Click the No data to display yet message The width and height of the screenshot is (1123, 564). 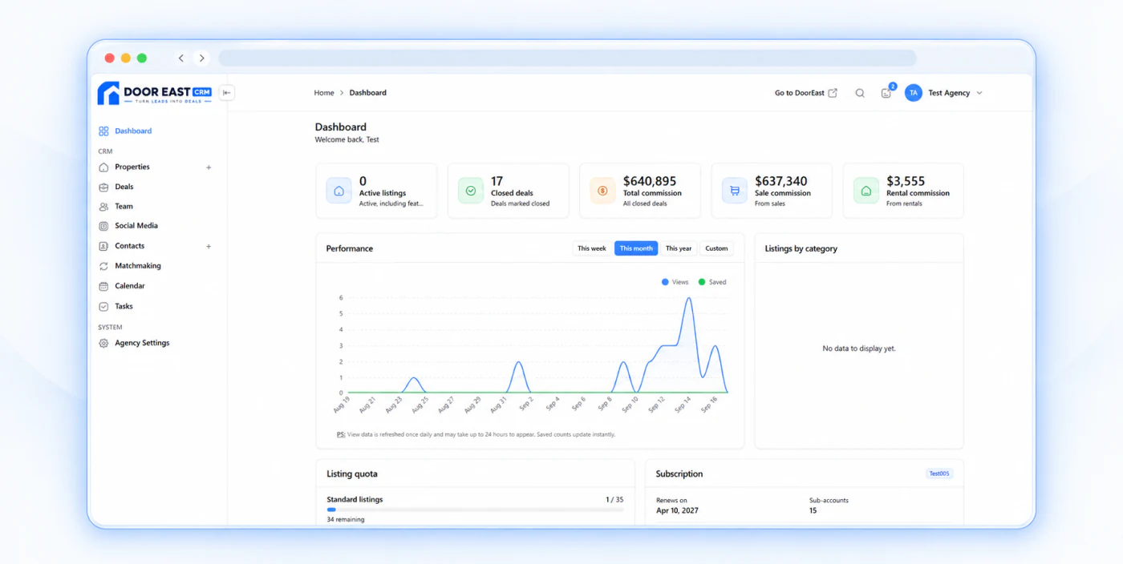(859, 348)
